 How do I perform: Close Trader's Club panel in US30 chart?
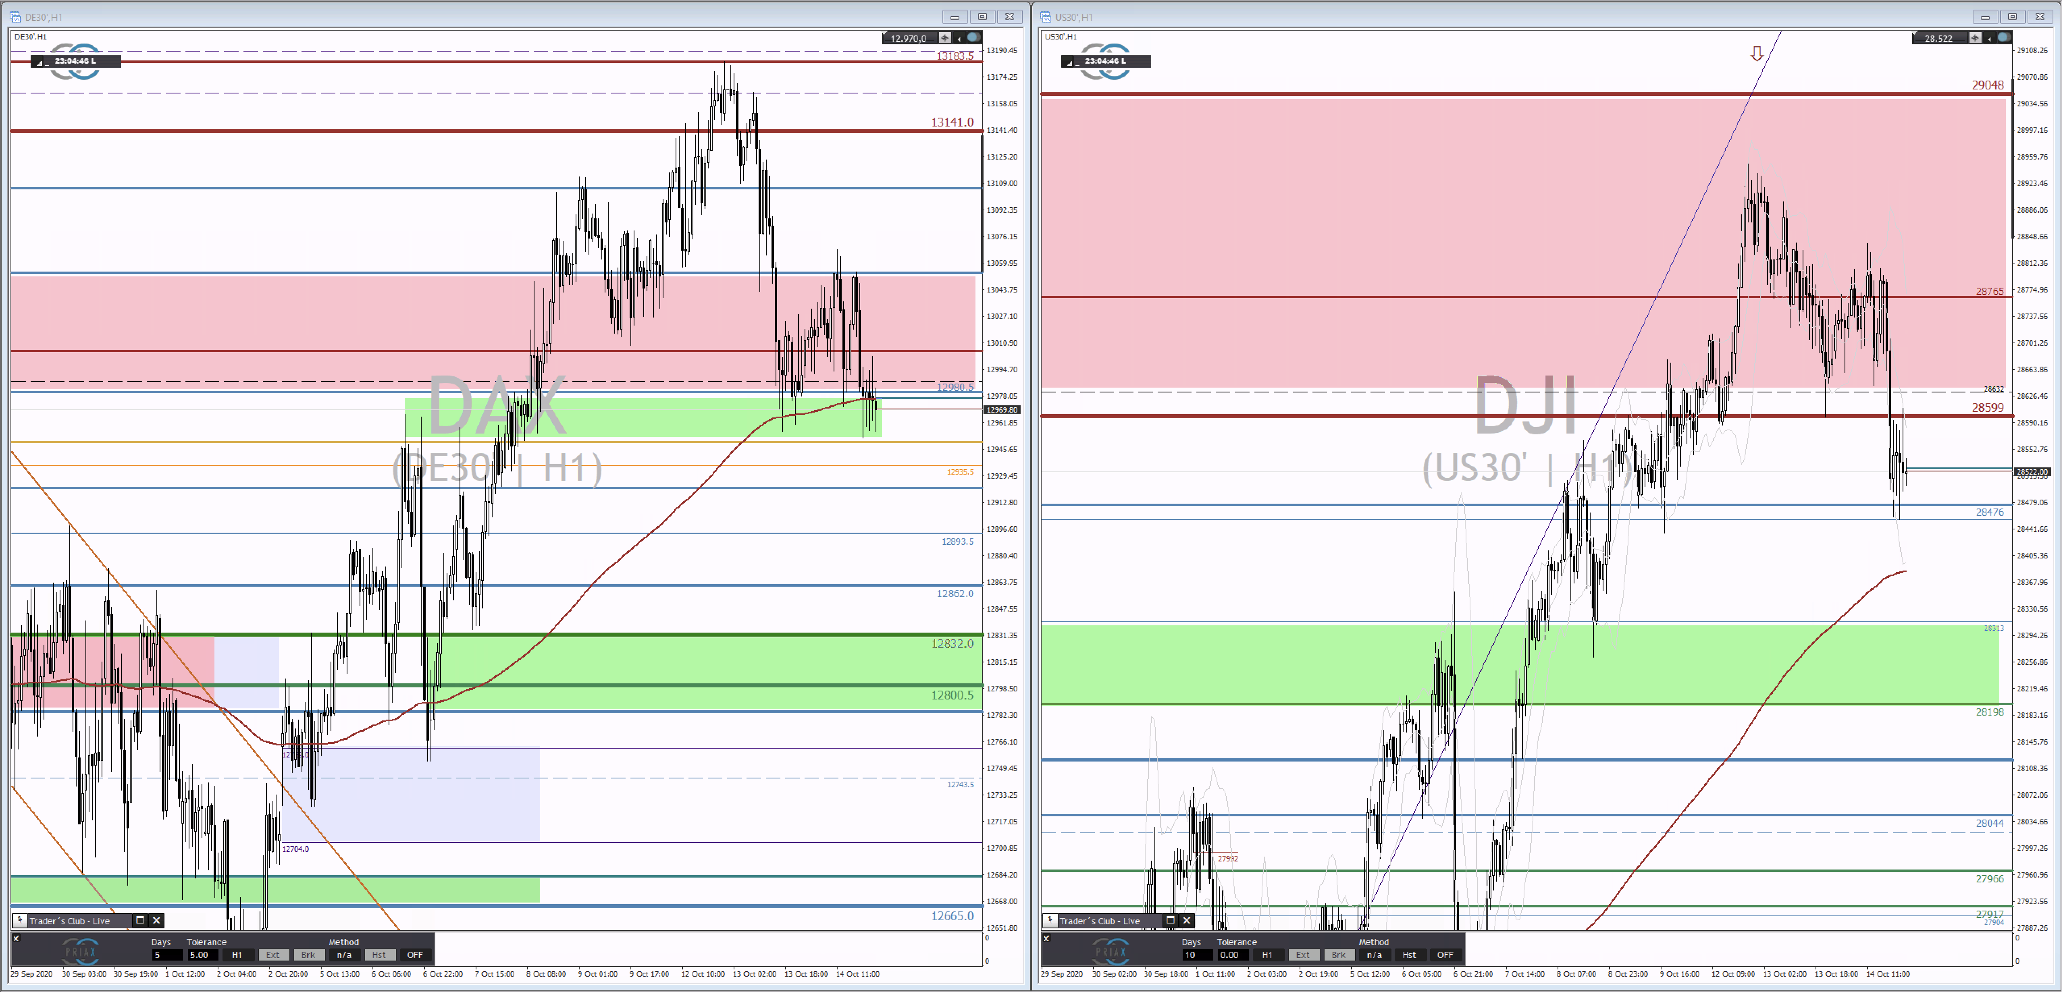[x=1187, y=920]
